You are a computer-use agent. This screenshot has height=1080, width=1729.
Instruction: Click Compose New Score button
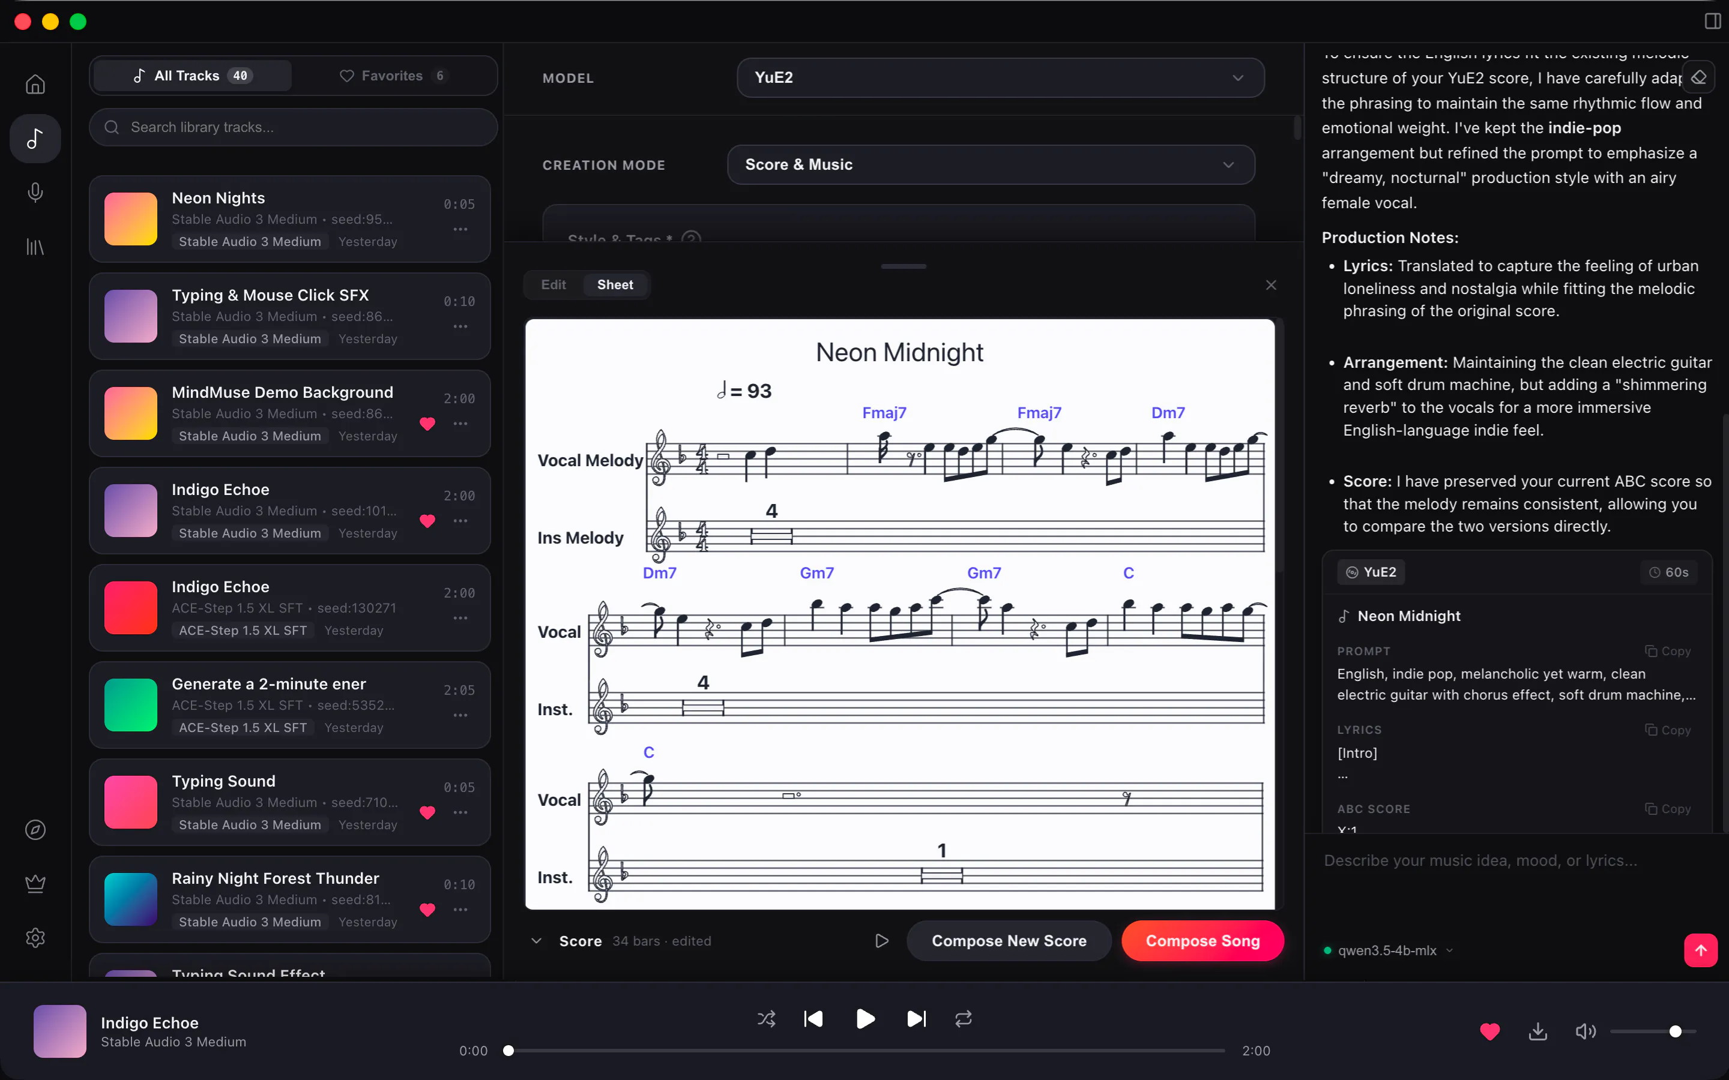pos(1009,941)
